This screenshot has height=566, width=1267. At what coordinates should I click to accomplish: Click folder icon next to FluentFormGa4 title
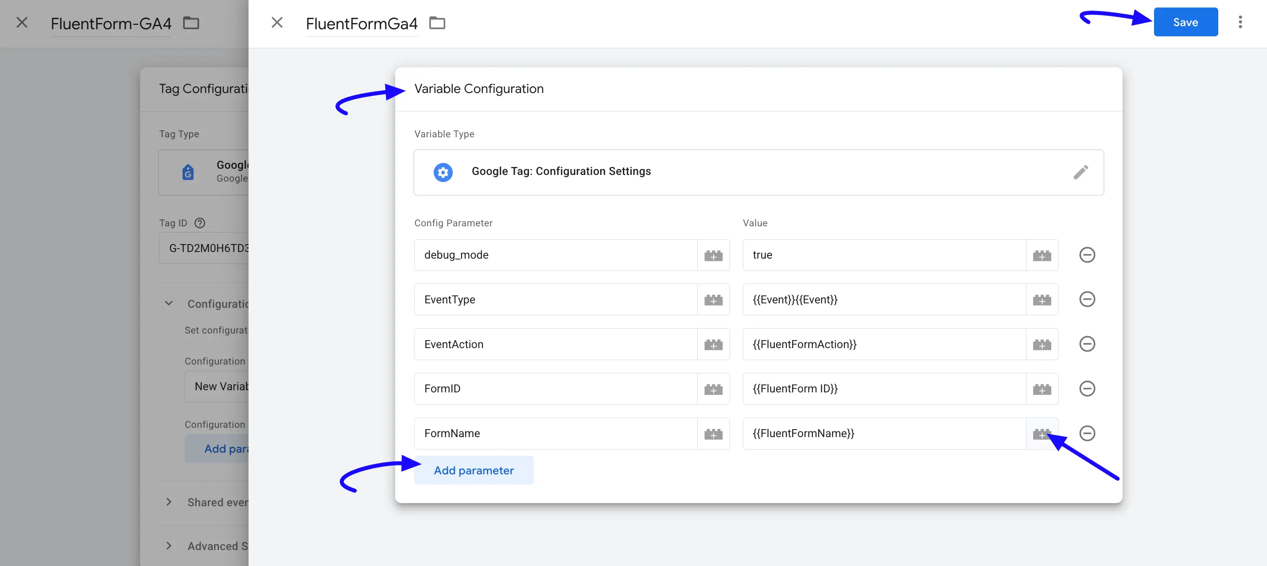(437, 23)
